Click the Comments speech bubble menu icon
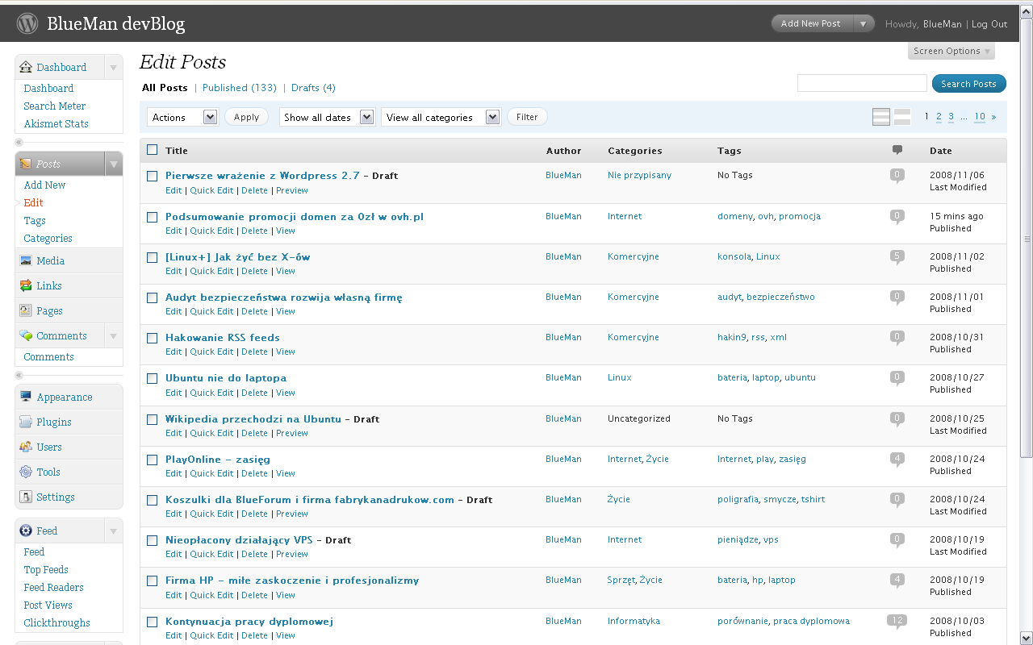The width and height of the screenshot is (1033, 645). point(26,335)
